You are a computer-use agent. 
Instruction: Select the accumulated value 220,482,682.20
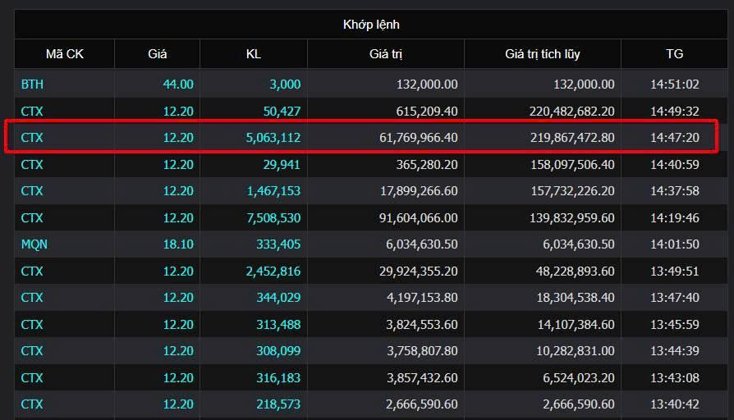click(572, 112)
